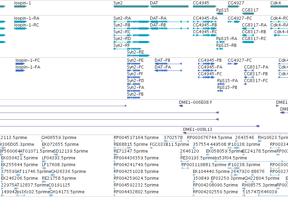
Task: Open the Syn2-RD transcript label
Action: pos(122,39)
